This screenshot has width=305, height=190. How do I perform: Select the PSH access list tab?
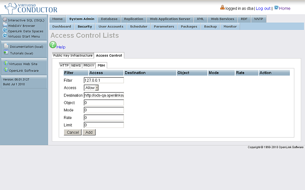pyautogui.click(x=101, y=65)
